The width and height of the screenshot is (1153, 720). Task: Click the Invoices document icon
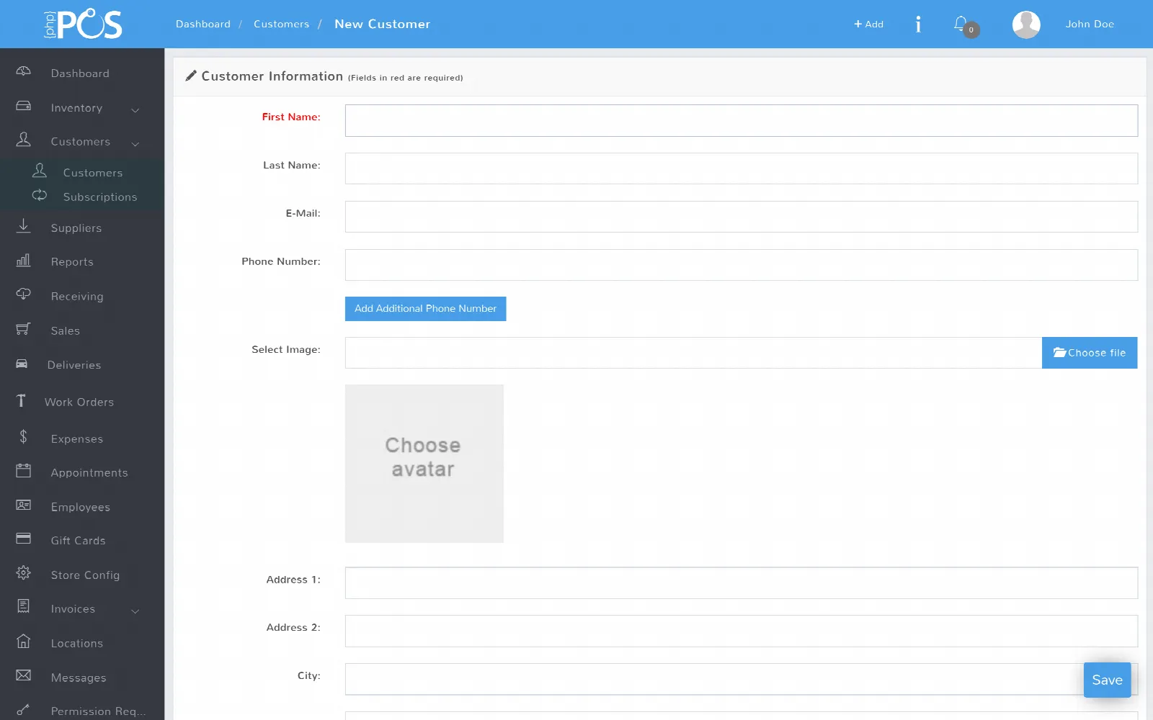click(23, 606)
